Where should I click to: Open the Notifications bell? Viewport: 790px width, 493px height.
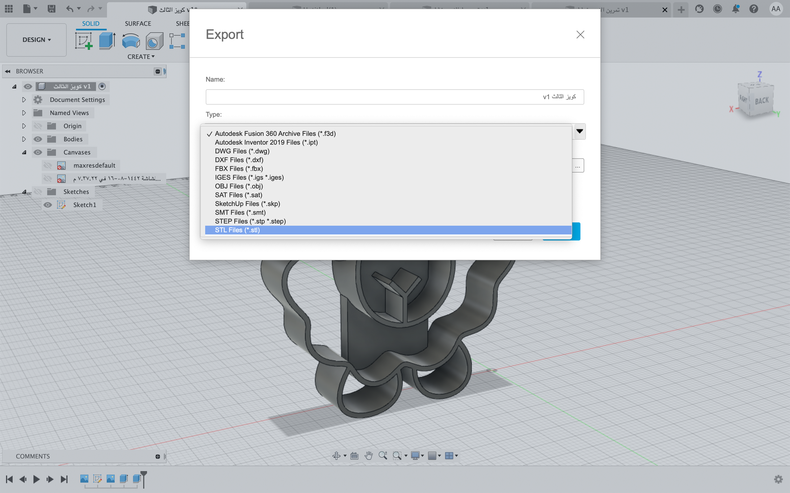click(736, 9)
